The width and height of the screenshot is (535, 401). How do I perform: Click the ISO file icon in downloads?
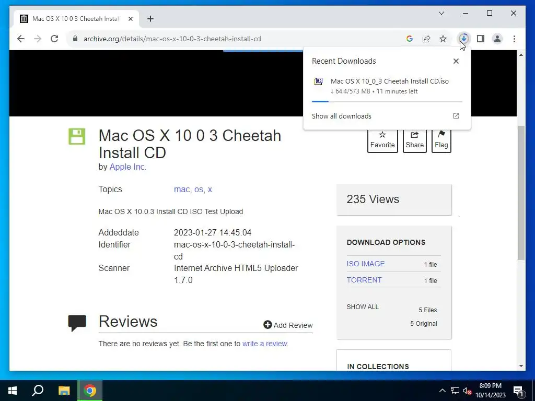coord(318,81)
